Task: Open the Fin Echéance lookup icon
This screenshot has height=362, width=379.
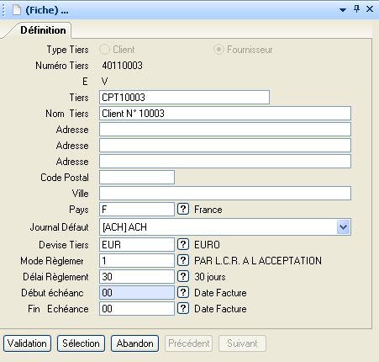Action: pyautogui.click(x=183, y=308)
